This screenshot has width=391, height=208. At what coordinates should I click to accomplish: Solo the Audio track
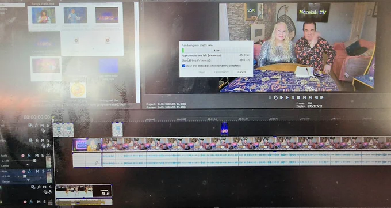(x=43, y=156)
